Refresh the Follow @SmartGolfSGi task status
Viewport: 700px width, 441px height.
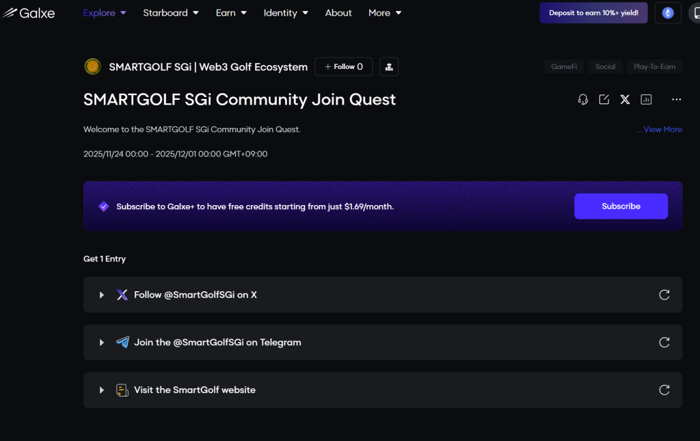[664, 295]
